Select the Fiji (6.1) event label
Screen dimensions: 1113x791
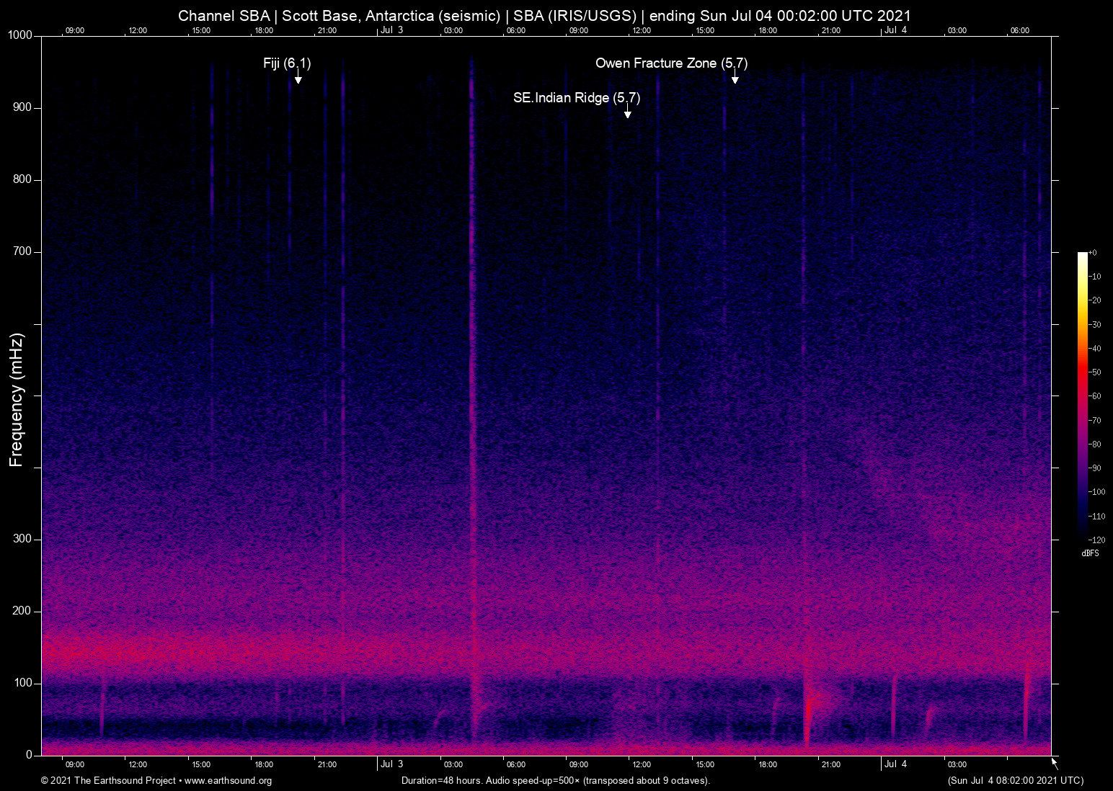tap(287, 63)
